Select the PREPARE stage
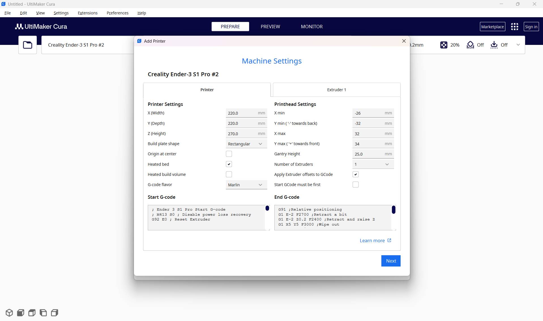Image resolution: width=543 pixels, height=321 pixels. click(230, 27)
